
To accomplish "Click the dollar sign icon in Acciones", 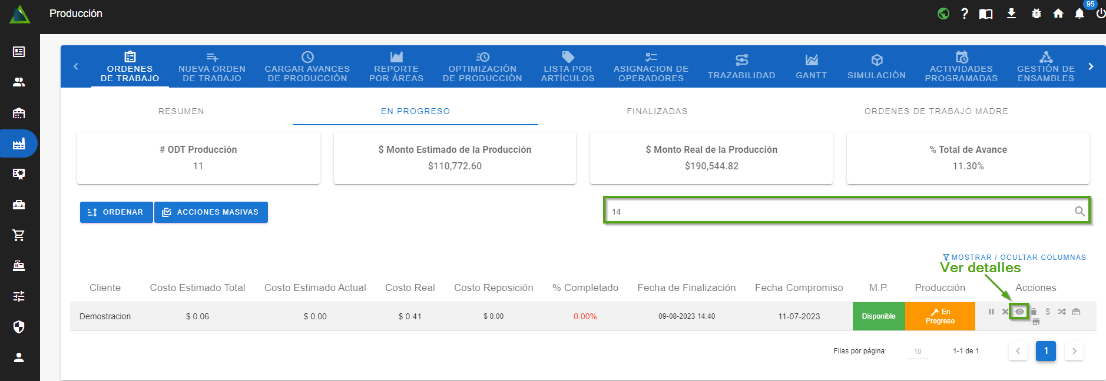I will (1048, 312).
